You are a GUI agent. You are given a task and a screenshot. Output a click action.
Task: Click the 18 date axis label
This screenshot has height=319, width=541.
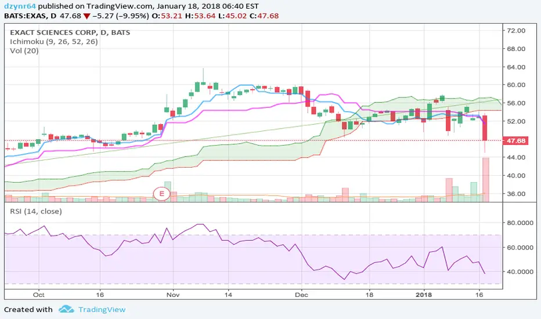pyautogui.click(x=369, y=295)
